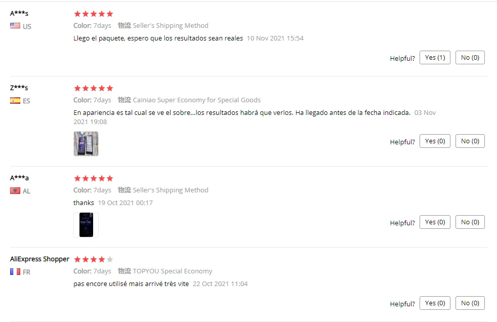Vote Yes (0) on the French shopper review
Screen dimensions: 497x322
pyautogui.click(x=435, y=303)
